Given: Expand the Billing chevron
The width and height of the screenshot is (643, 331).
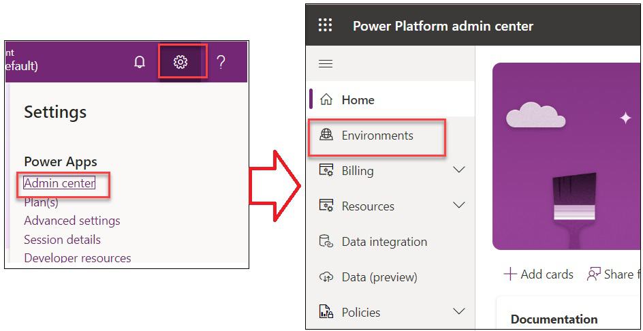Looking at the screenshot, I should click(x=460, y=170).
